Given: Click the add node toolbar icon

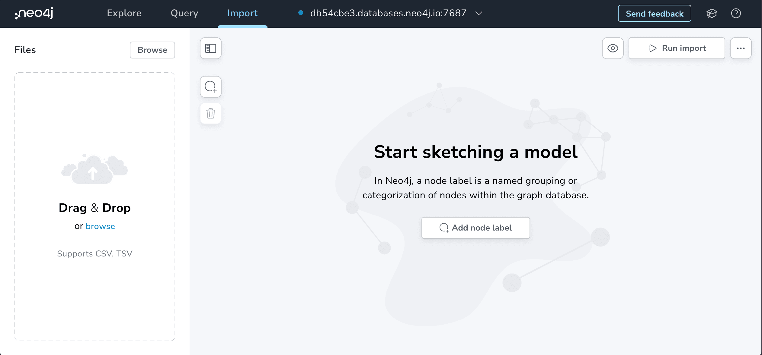Looking at the screenshot, I should point(211,87).
